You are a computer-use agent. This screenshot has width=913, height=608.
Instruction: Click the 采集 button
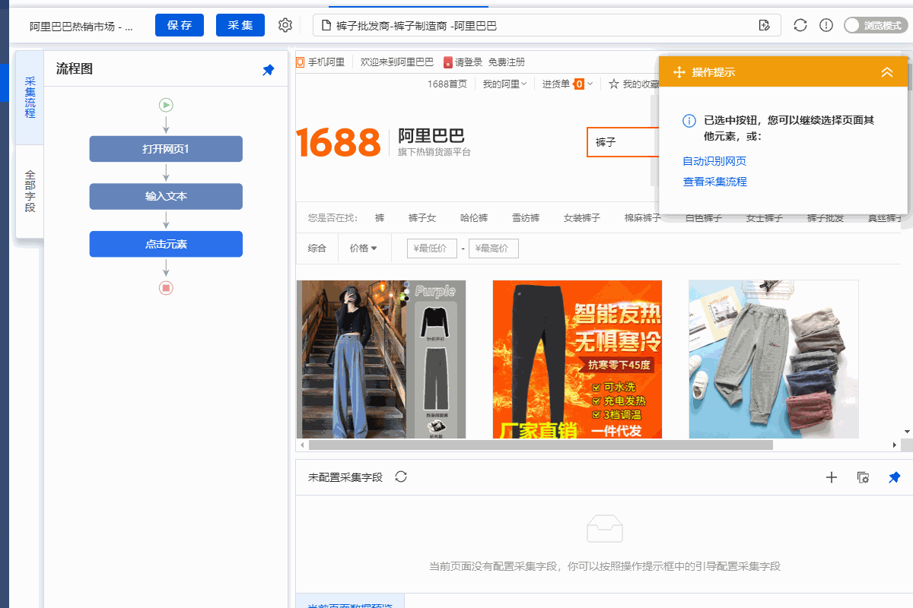[x=240, y=25]
